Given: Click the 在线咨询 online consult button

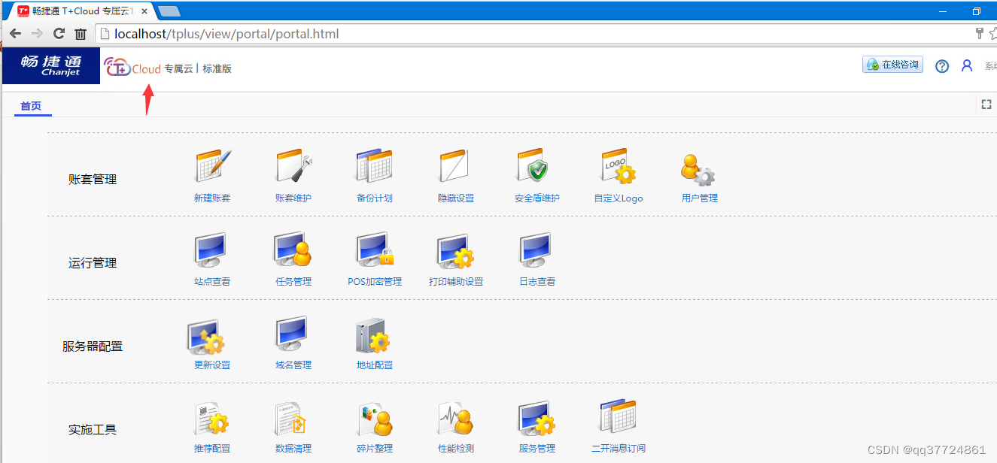Looking at the screenshot, I should click(x=892, y=64).
